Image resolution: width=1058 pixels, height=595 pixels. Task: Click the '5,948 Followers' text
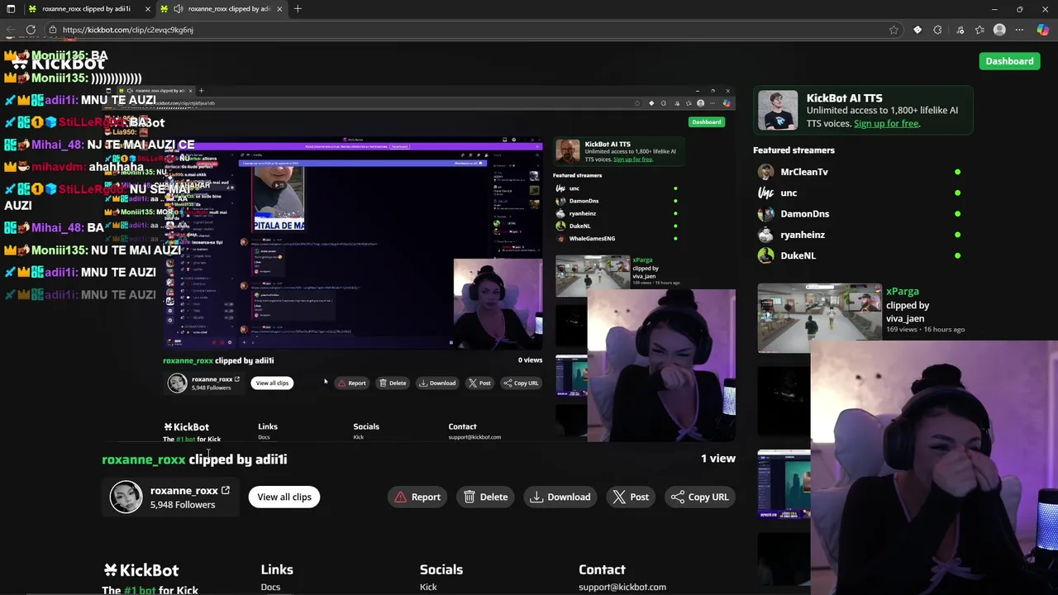point(183,505)
